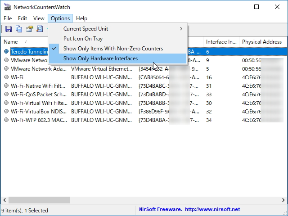
Task: Click status icon of Wi-Fi-WFP 802.3 MAC... row
Action: point(6,120)
